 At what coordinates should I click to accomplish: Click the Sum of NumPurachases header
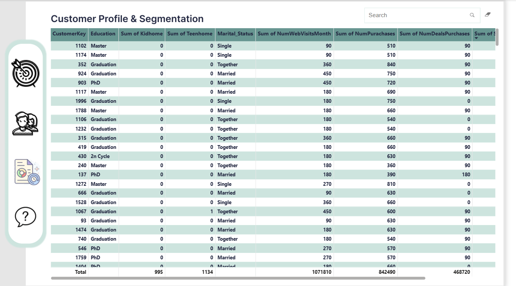(x=365, y=34)
